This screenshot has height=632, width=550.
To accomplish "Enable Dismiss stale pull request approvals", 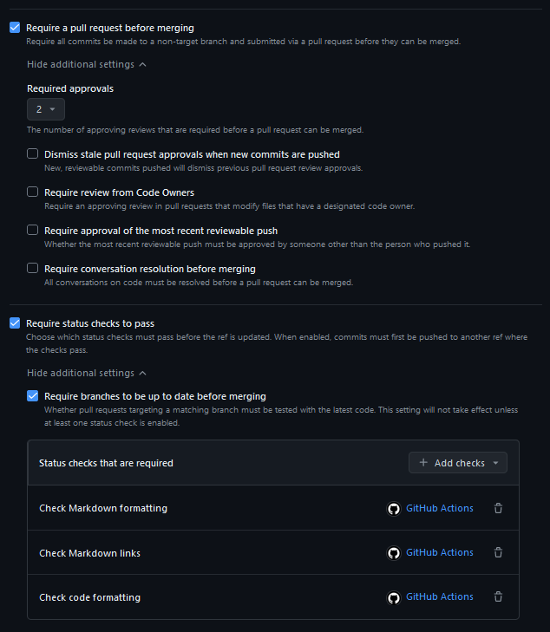I will 33,154.
